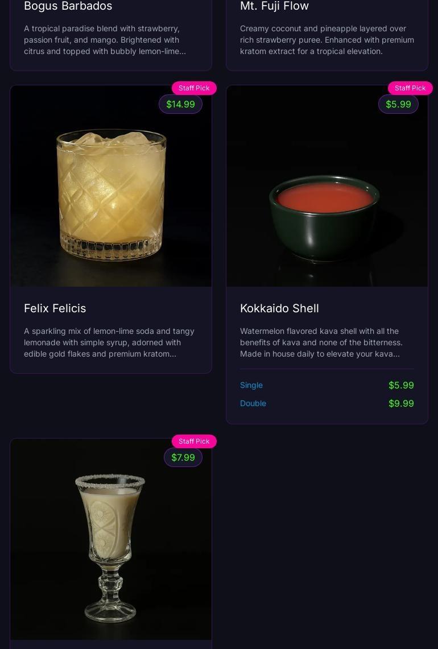Open the Bogus Barbados title
This screenshot has width=438, height=649.
(68, 6)
